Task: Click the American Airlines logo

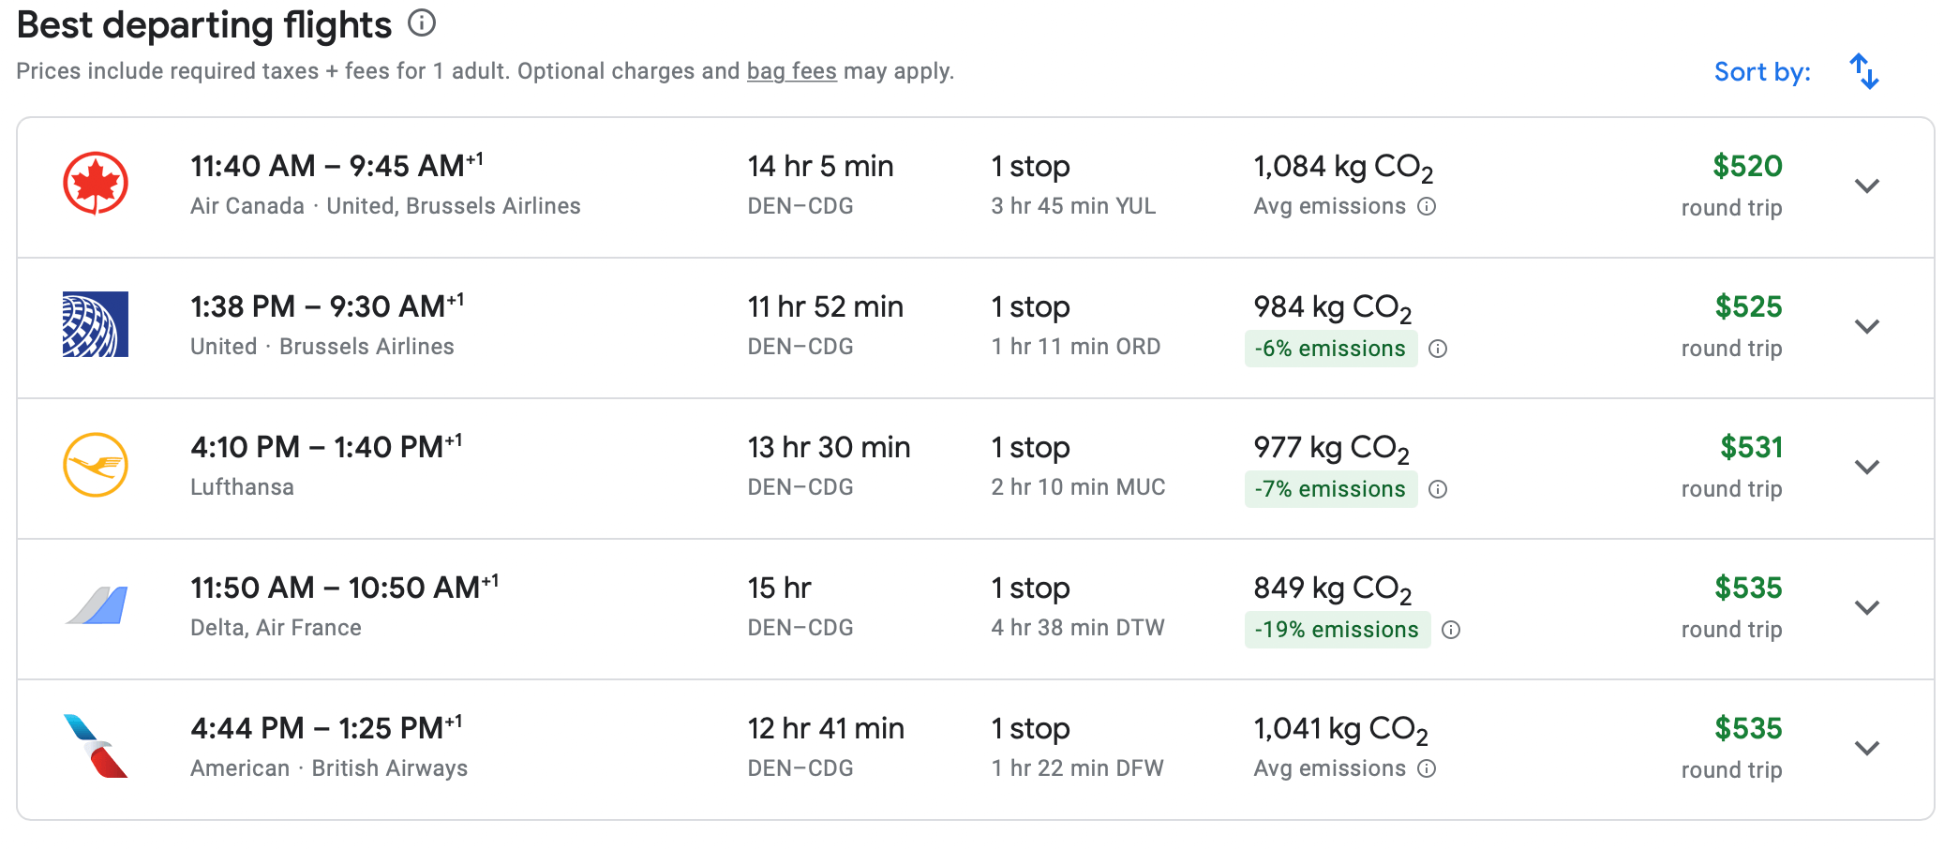Action: (x=96, y=746)
